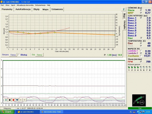
Task: Click the RPM value 700
Action: click(x=148, y=62)
